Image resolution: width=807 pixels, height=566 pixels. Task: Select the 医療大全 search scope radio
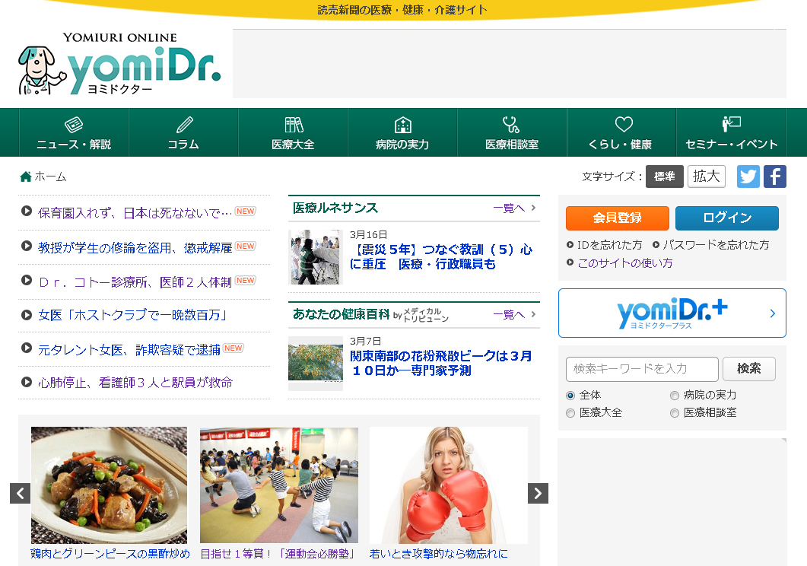[x=570, y=413]
